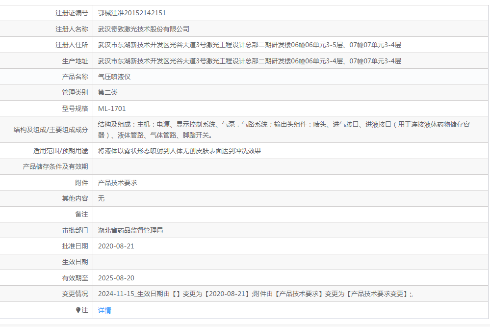The height and width of the screenshot is (327, 490).
Task: Click the 2024-11-15 change record text
Action: [256, 294]
